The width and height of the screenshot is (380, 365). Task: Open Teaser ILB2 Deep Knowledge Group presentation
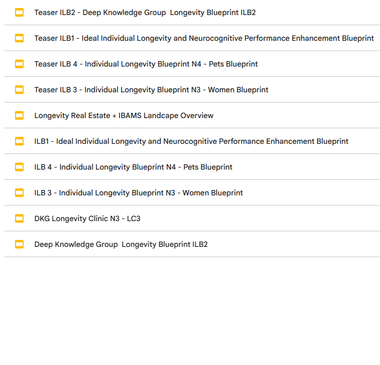(x=145, y=12)
